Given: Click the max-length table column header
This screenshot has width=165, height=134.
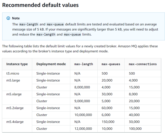Looking at the screenshot, I should point(84,64).
